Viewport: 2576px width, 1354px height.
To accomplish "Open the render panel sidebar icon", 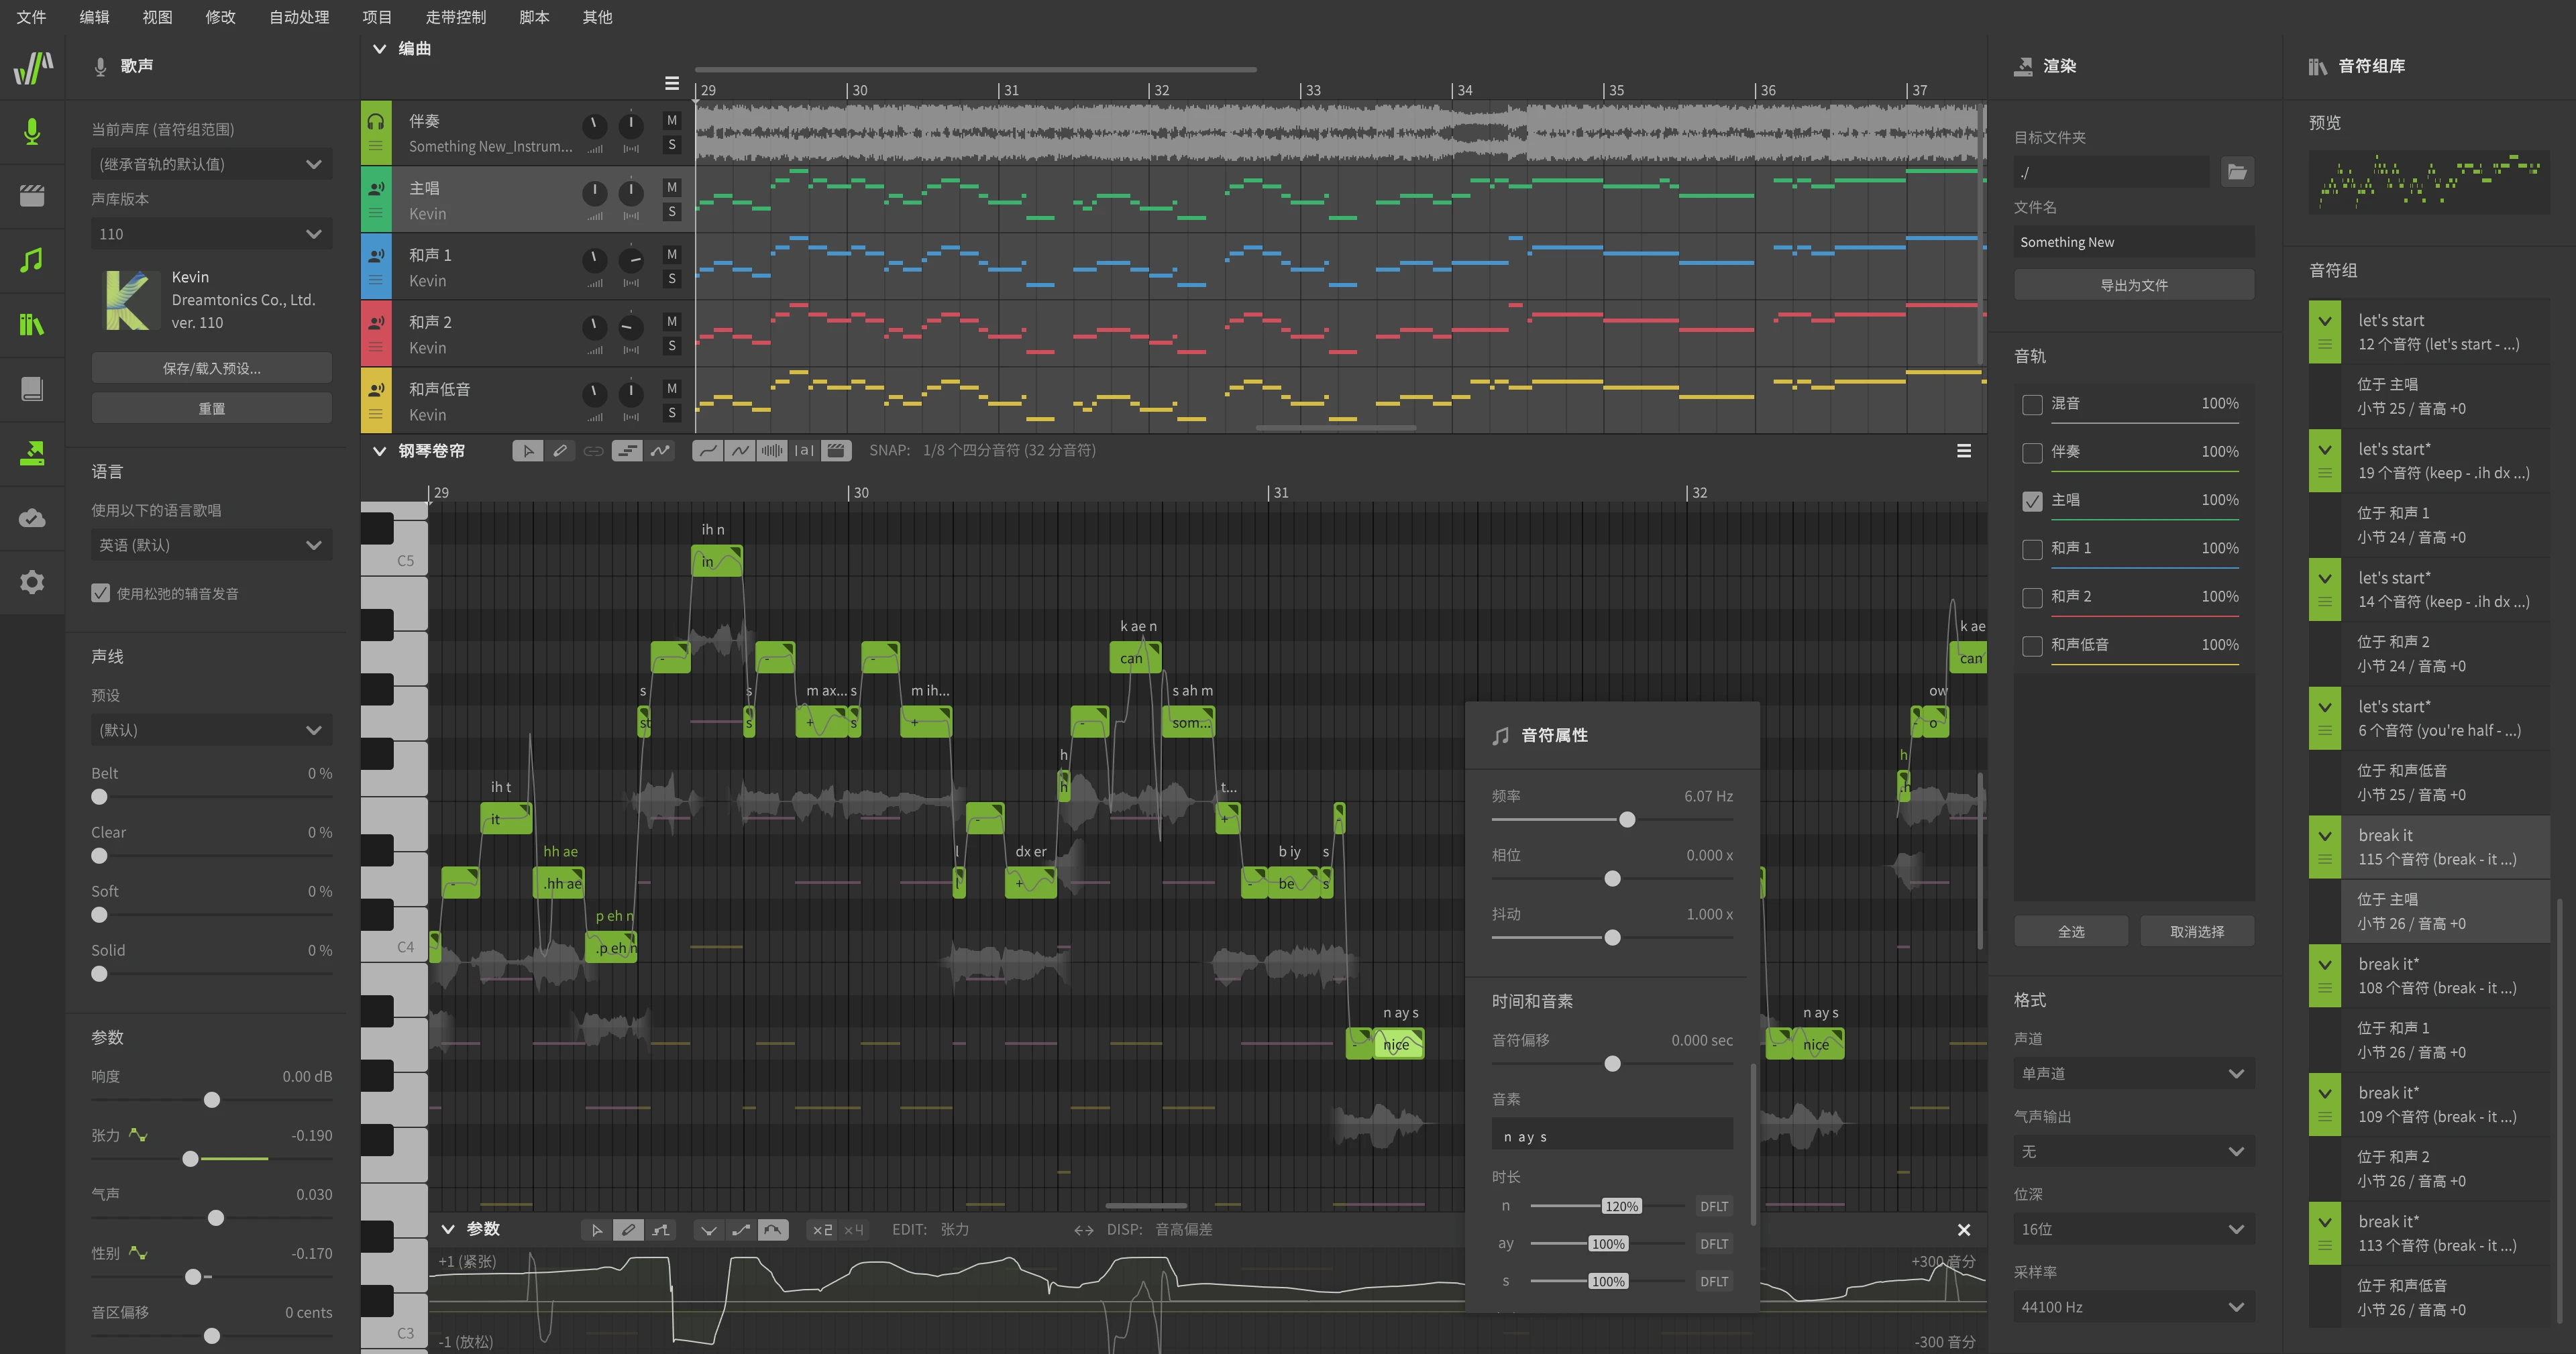I will point(32,453).
